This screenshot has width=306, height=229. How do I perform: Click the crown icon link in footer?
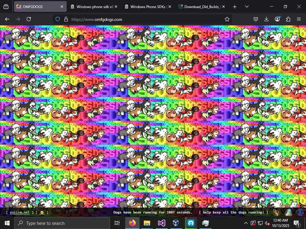pos(42,212)
